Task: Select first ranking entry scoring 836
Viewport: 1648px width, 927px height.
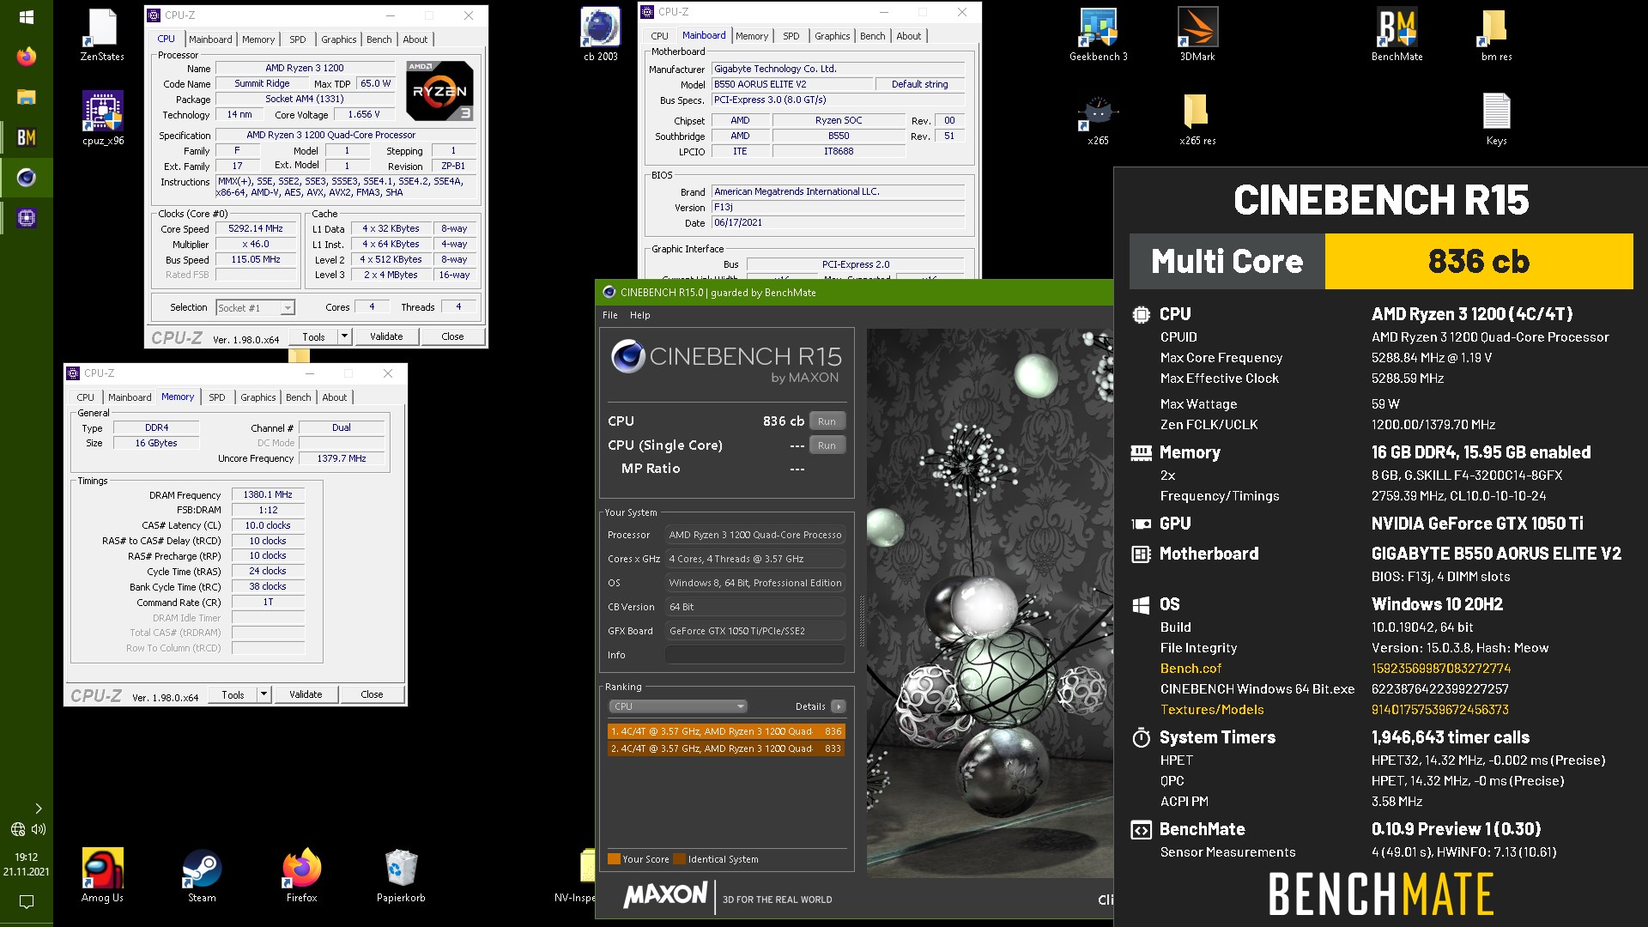Action: 726,731
